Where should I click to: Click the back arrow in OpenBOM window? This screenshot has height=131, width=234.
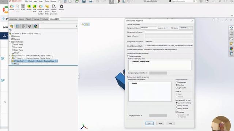pos(4,19)
